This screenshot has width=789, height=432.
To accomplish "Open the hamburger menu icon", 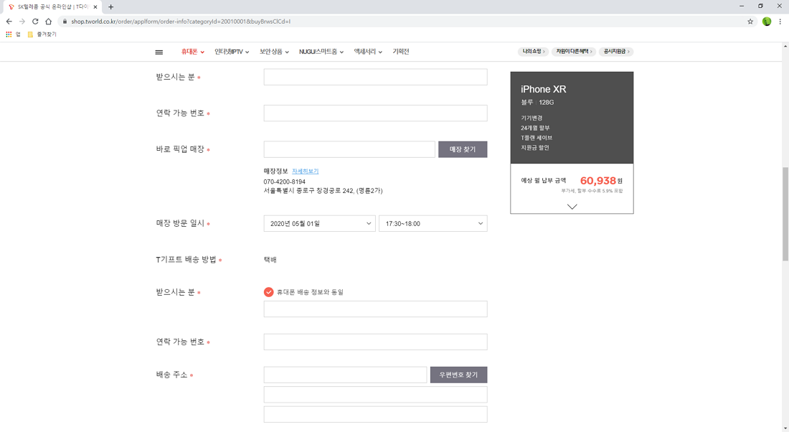I will tap(159, 52).
